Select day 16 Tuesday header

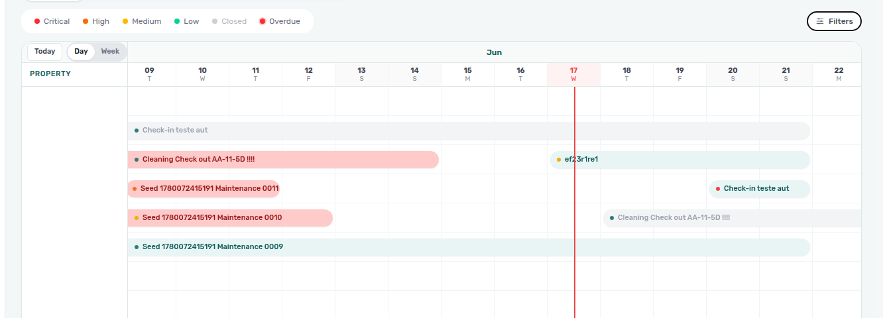[520, 74]
